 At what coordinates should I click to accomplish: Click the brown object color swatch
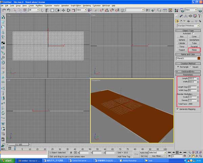199,58
